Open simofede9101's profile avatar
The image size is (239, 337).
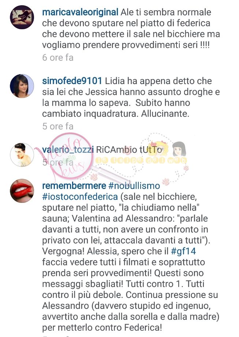point(22,86)
